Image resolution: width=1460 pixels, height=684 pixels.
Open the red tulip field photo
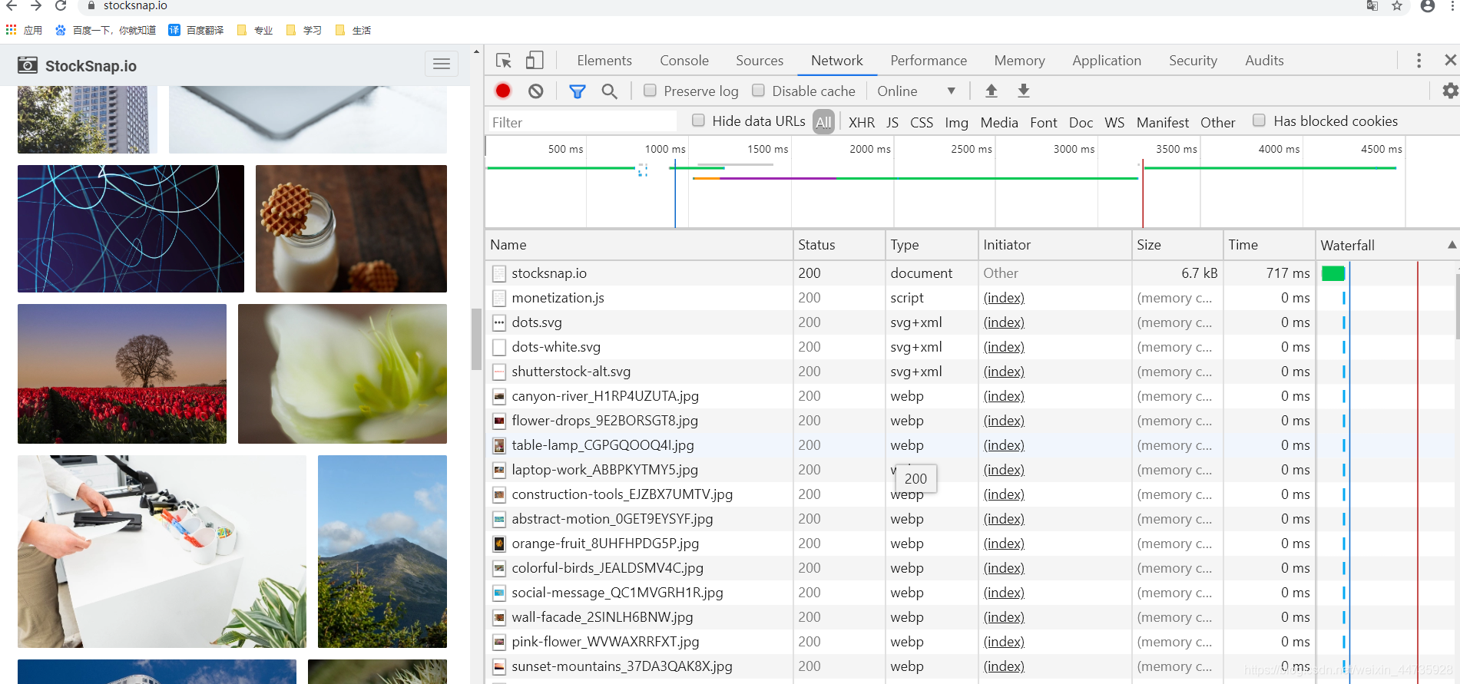122,374
